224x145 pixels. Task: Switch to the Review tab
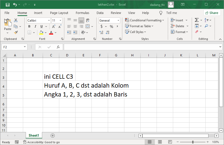point(116,13)
